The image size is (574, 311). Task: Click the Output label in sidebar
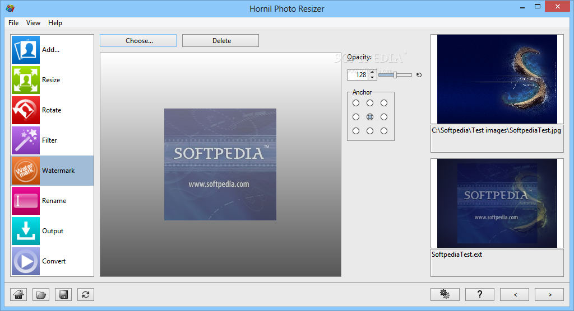coord(53,231)
